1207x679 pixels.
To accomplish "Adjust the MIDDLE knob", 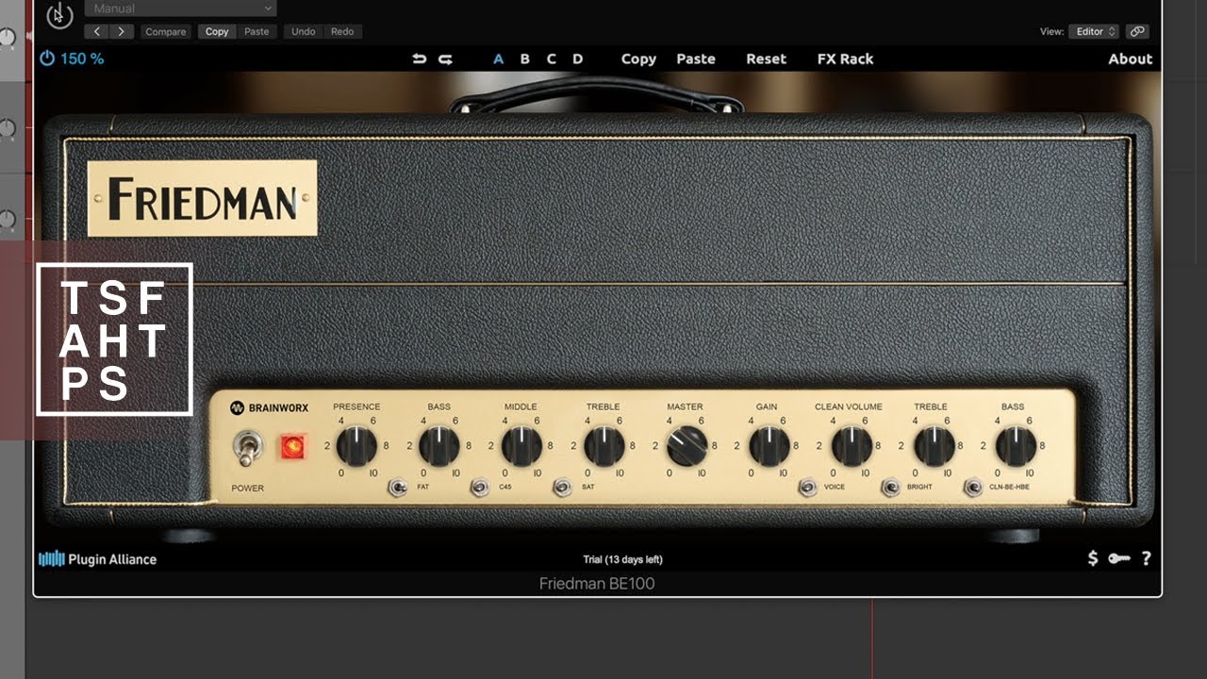I will click(521, 446).
